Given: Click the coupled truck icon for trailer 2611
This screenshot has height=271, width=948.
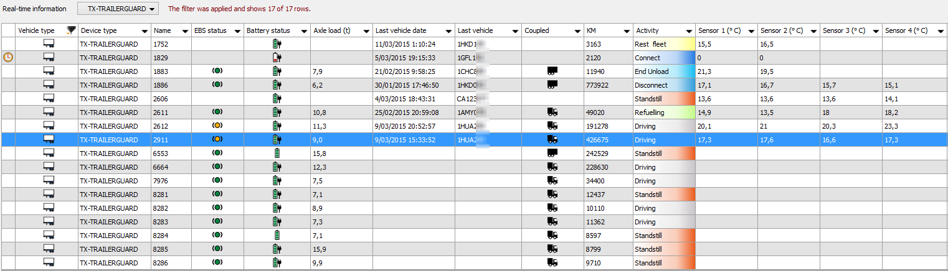Looking at the screenshot, I should [551, 113].
